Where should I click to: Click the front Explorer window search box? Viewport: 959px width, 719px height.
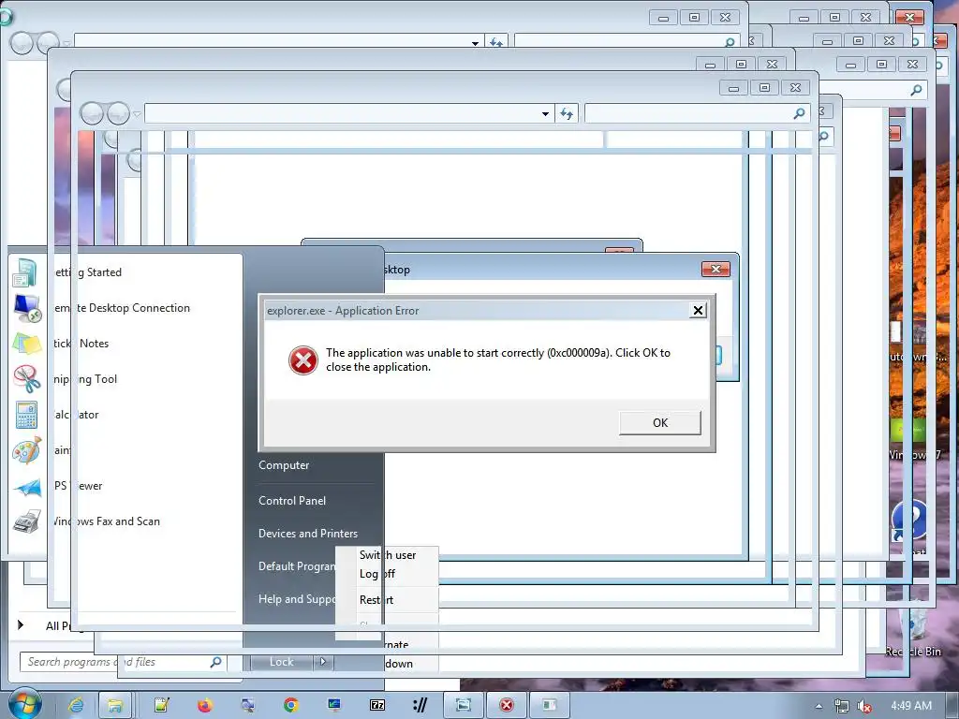(697, 113)
